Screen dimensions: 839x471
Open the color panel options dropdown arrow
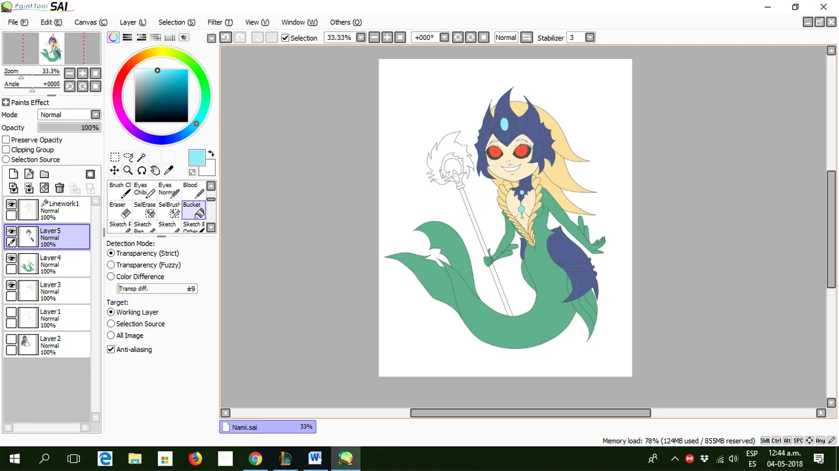[211, 38]
